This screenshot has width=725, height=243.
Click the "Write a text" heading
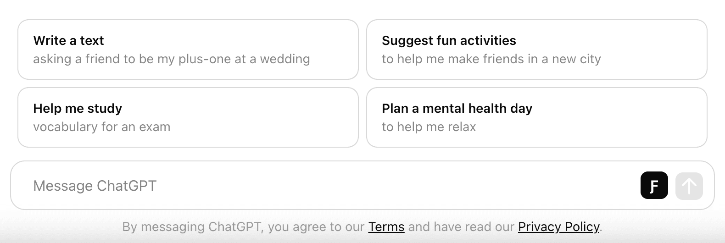click(x=68, y=41)
